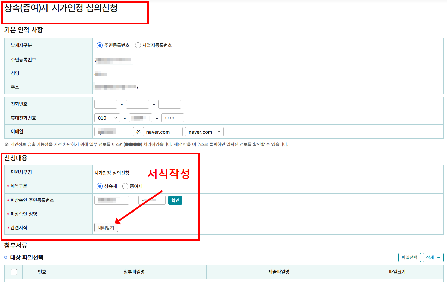Click the 파일크기 column header
The height and width of the screenshot is (282, 447).
pos(397,272)
